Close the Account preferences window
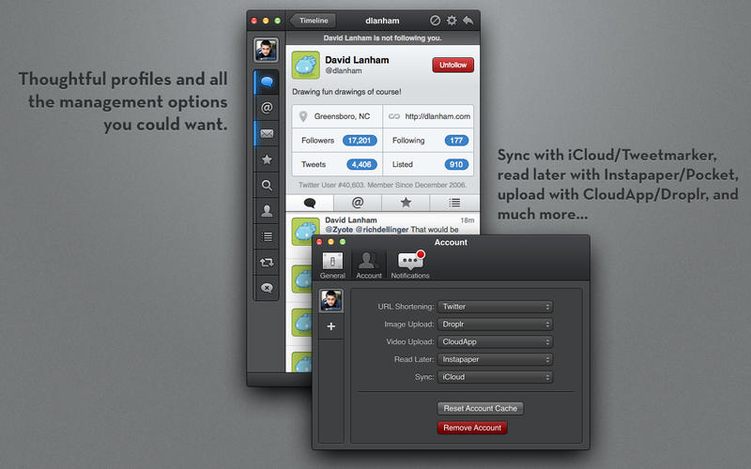This screenshot has height=469, width=751. click(x=319, y=242)
